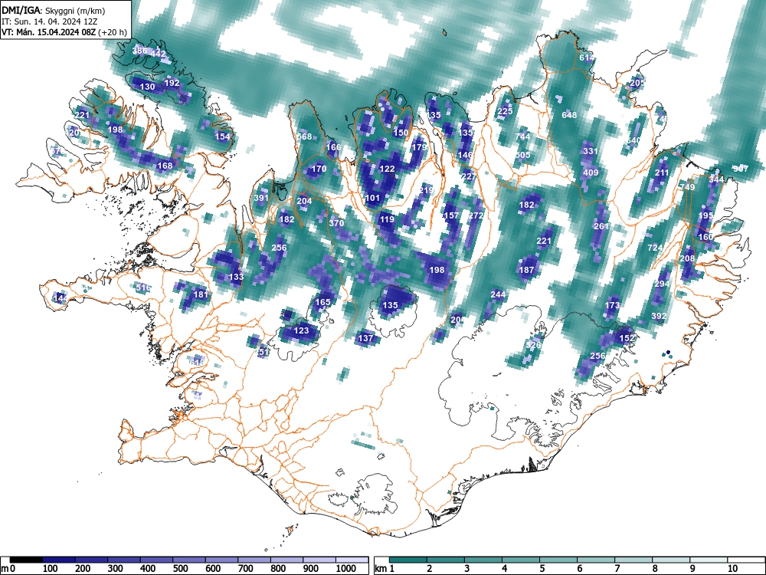Select the dark blue 100–200 m legend swatch
The image size is (766, 575).
(x=59, y=560)
